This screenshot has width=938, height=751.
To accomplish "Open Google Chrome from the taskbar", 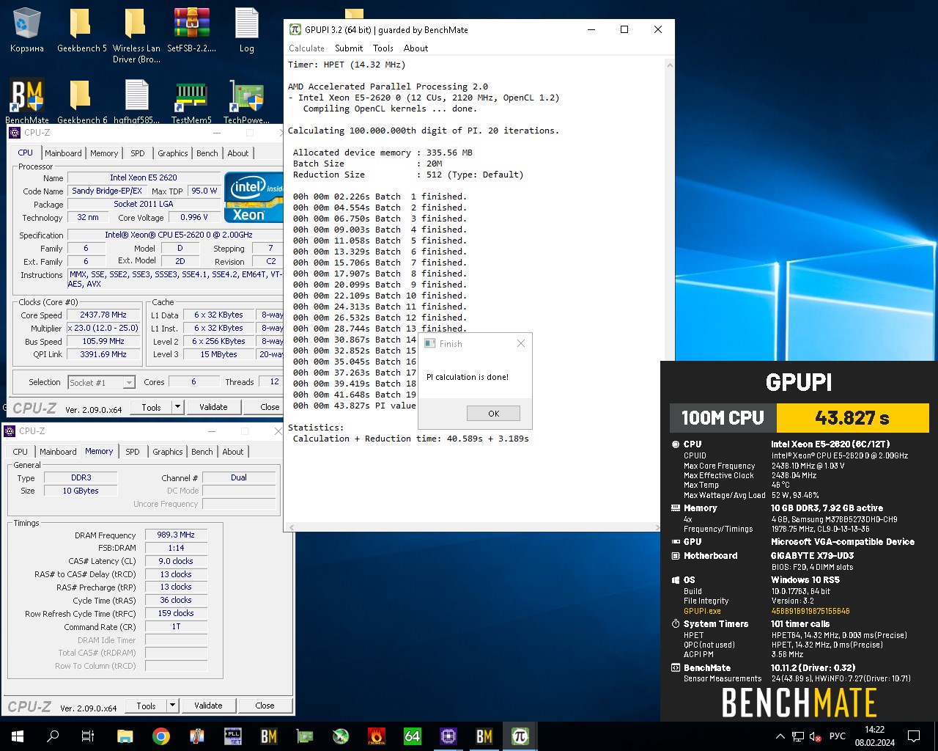I will click(x=161, y=736).
